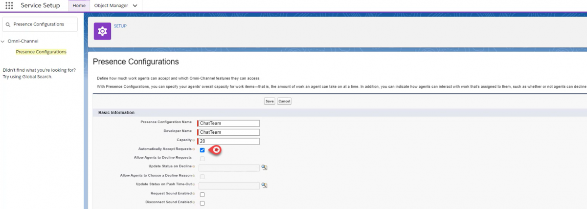Click help icon beside Request Sound Enabled
This screenshot has width=587, height=209.
coord(194,194)
